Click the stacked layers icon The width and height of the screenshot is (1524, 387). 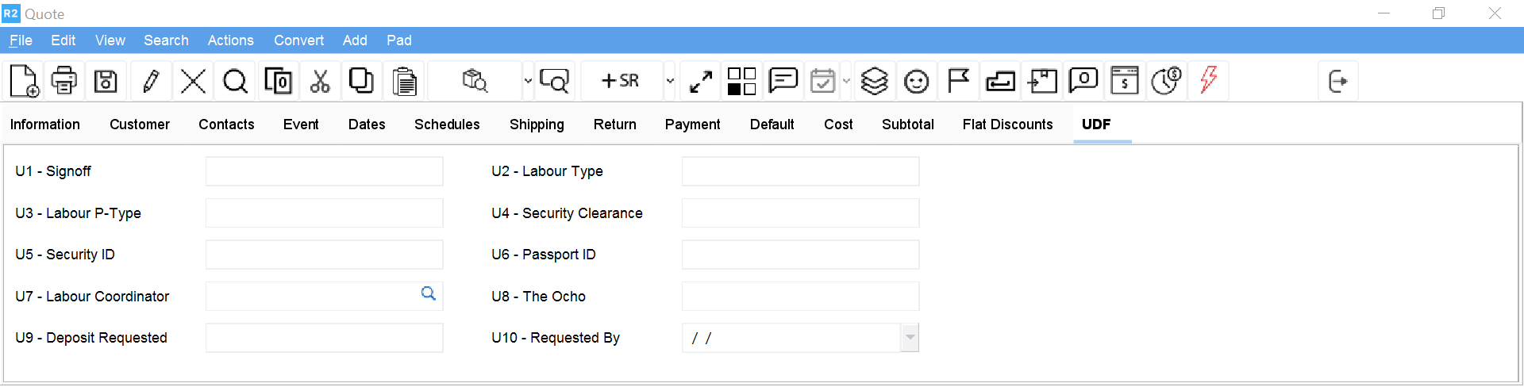pos(874,81)
